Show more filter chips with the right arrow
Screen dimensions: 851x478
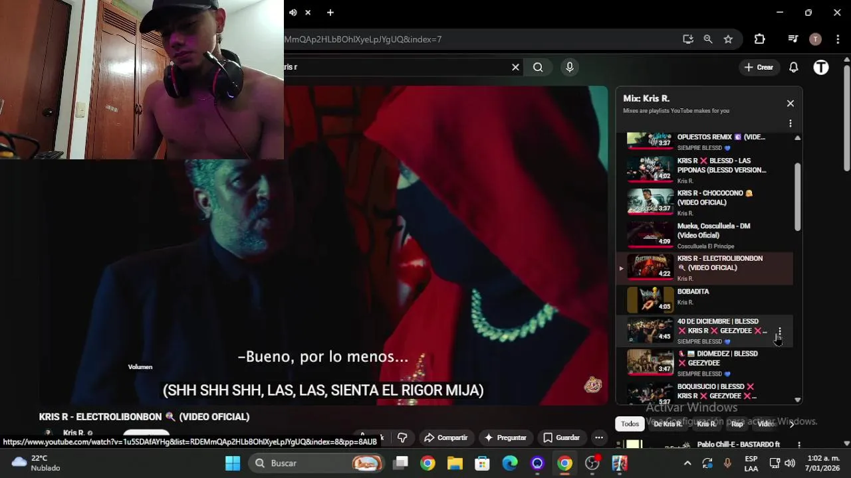pyautogui.click(x=792, y=424)
